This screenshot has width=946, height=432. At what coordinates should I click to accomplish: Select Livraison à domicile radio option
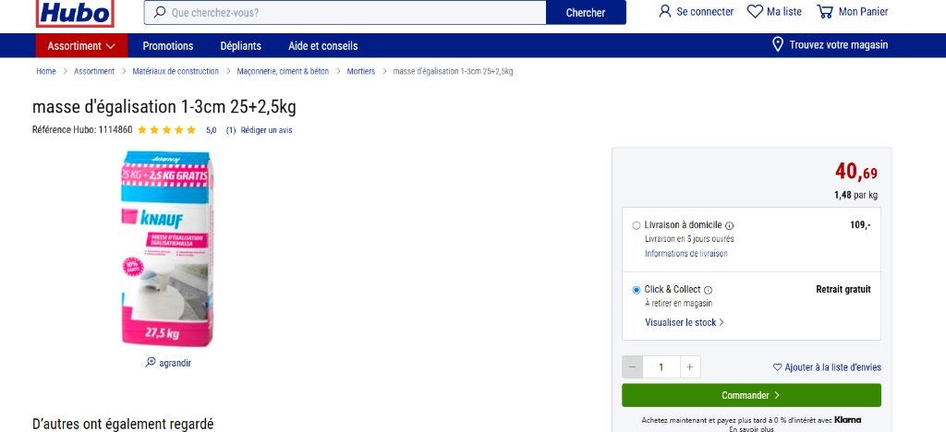pyautogui.click(x=636, y=226)
